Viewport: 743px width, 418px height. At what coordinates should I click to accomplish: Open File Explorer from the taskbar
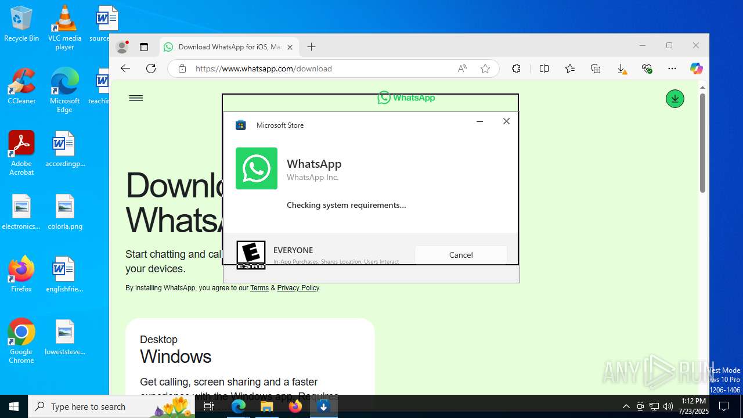click(267, 406)
